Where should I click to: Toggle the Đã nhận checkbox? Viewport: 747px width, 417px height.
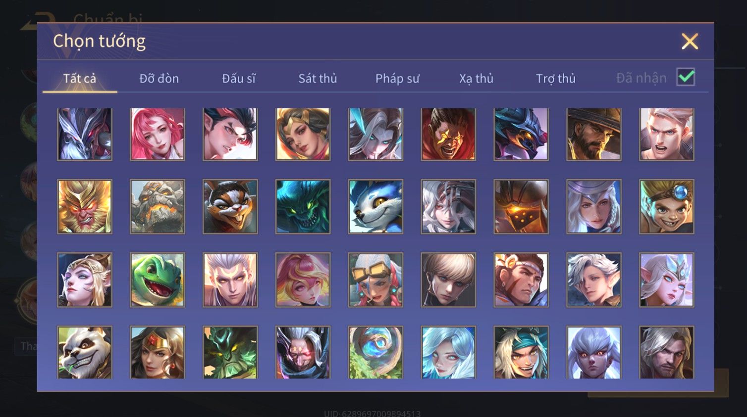click(686, 77)
